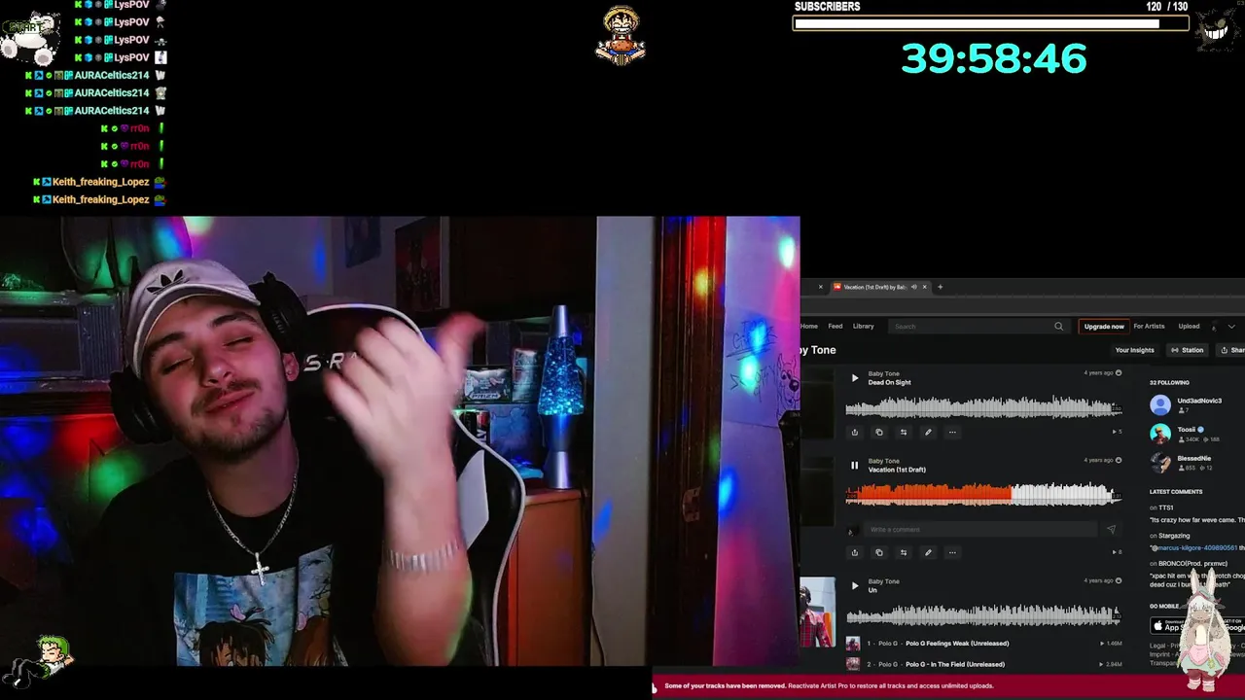
Task: Click Download on the App Store badge
Action: (x=1167, y=626)
